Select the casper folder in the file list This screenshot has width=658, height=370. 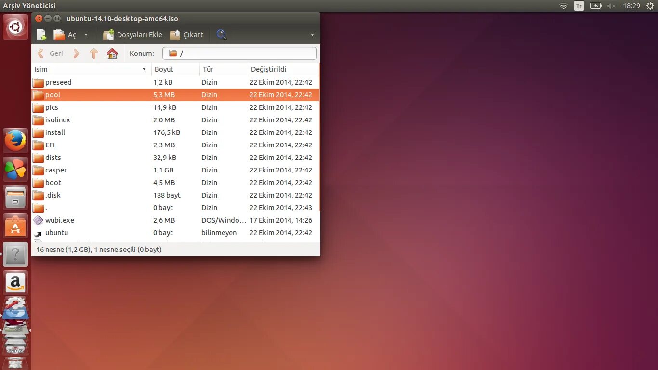55,170
